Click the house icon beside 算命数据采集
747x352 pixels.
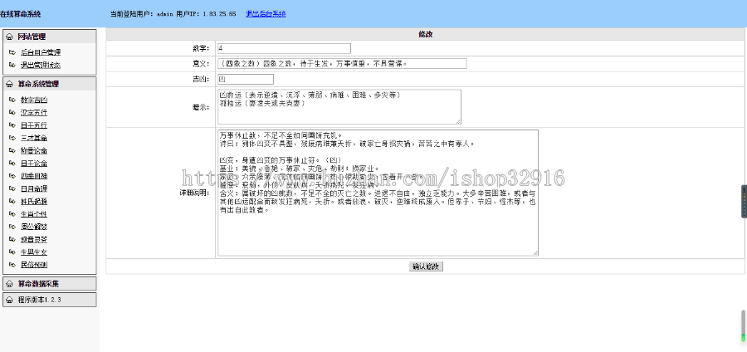tap(8, 284)
